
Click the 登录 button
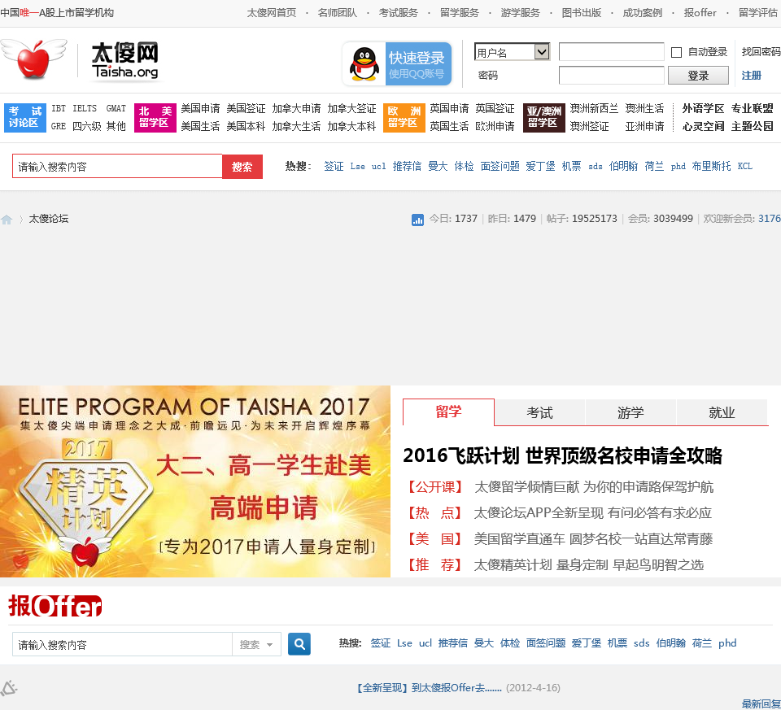pyautogui.click(x=698, y=75)
